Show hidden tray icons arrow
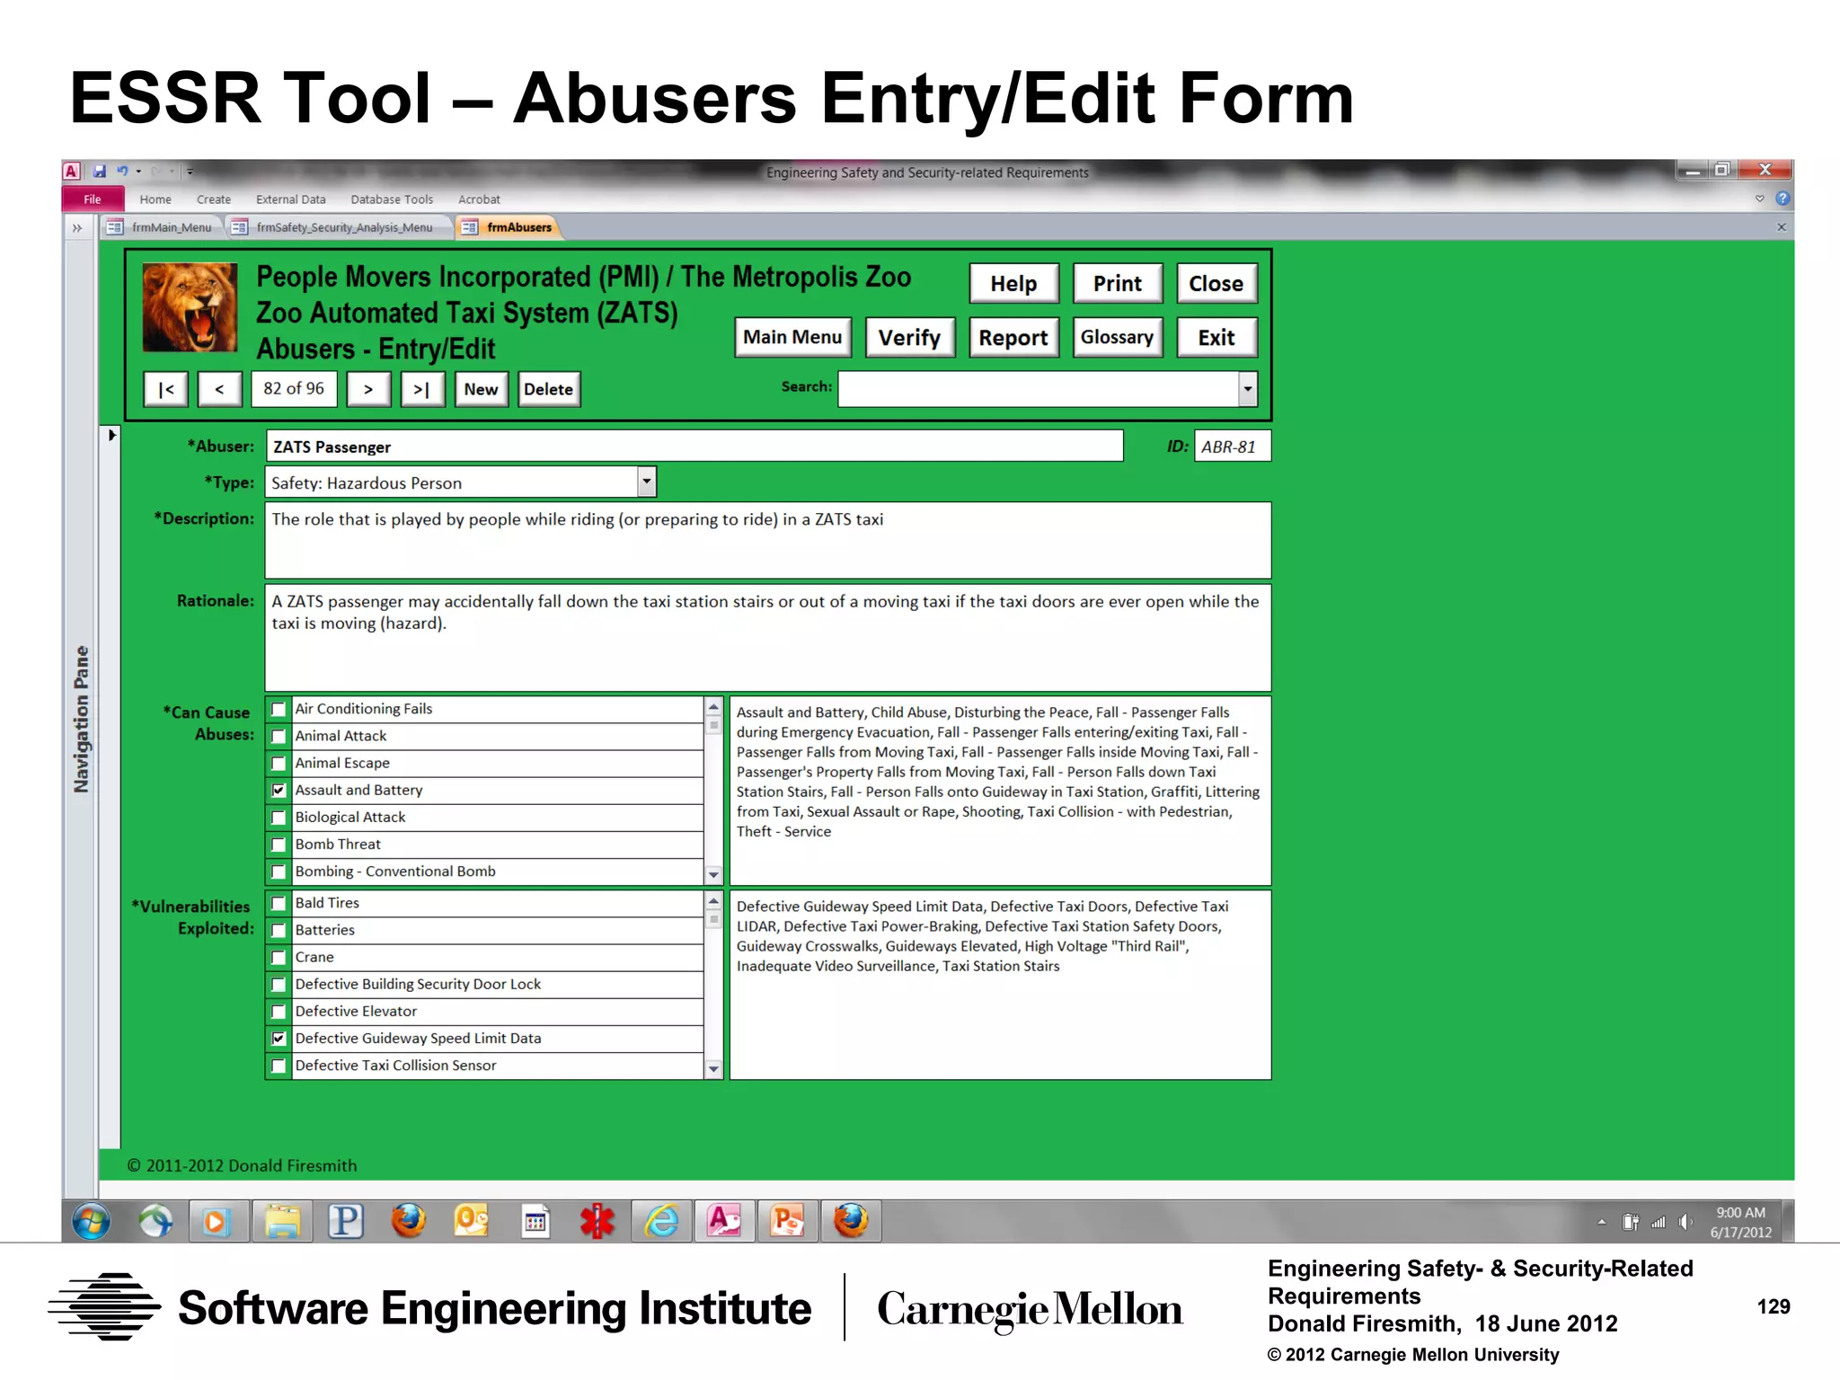The image size is (1840, 1380). pos(1602,1222)
